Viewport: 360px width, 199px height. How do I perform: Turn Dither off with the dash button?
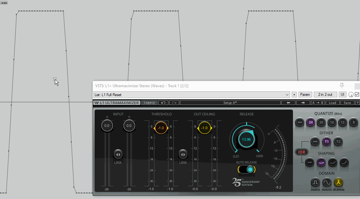coord(315,141)
